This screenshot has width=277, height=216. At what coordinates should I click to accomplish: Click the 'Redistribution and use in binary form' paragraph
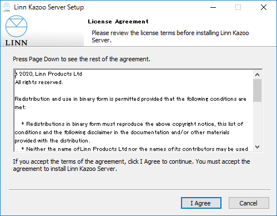pos(130,103)
